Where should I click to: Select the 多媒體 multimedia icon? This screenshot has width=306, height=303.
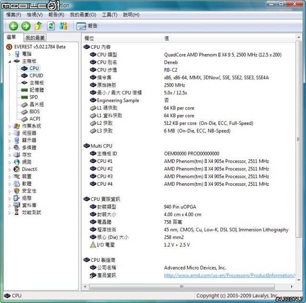tap(17, 148)
